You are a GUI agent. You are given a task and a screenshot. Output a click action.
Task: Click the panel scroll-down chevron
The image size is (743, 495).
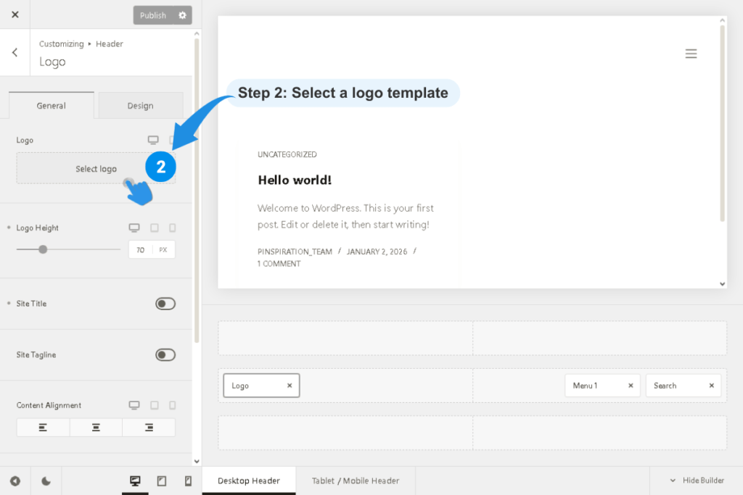point(196,459)
